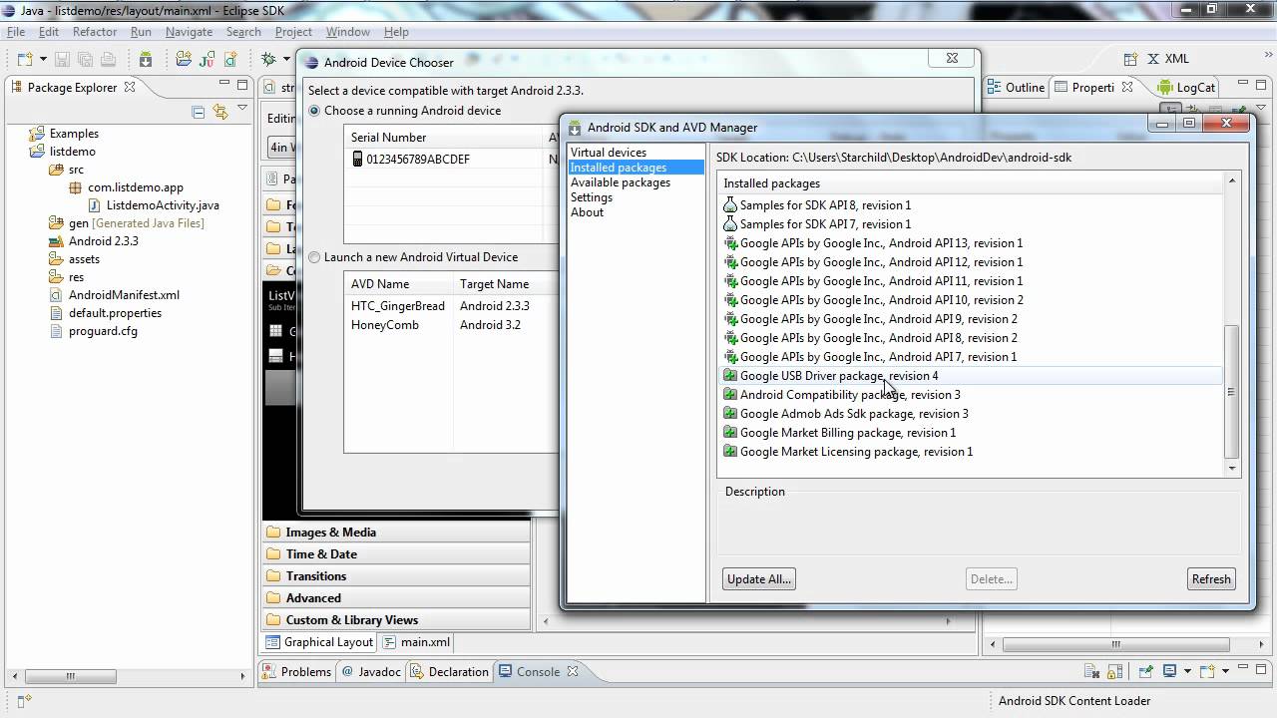Open the Open Console dropdown arrow
Image resolution: width=1277 pixels, height=718 pixels.
point(1225,671)
